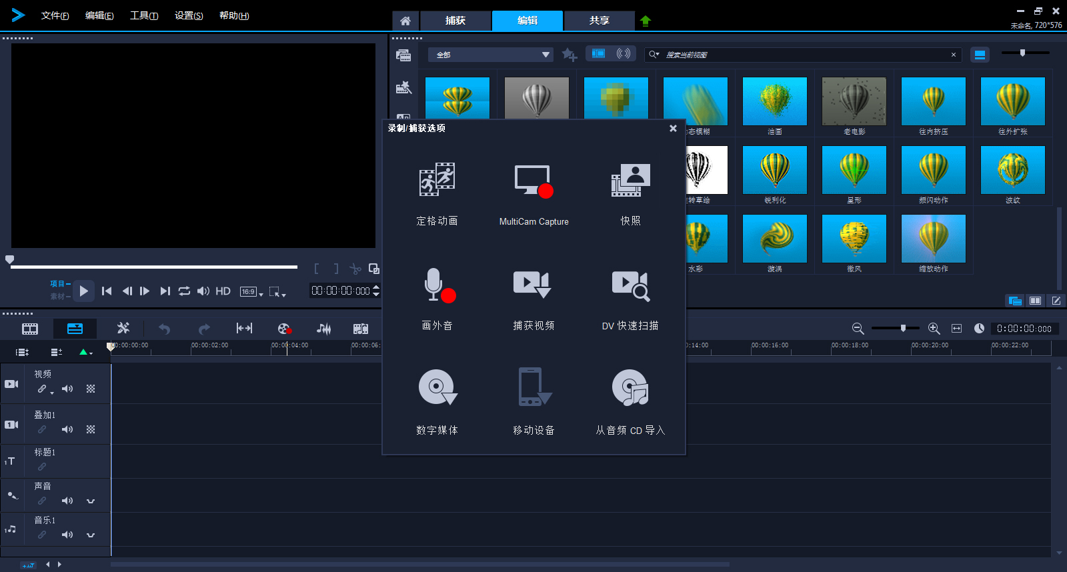
Task: Open the 16:9 aspect ratio dropdown
Action: [x=251, y=292]
